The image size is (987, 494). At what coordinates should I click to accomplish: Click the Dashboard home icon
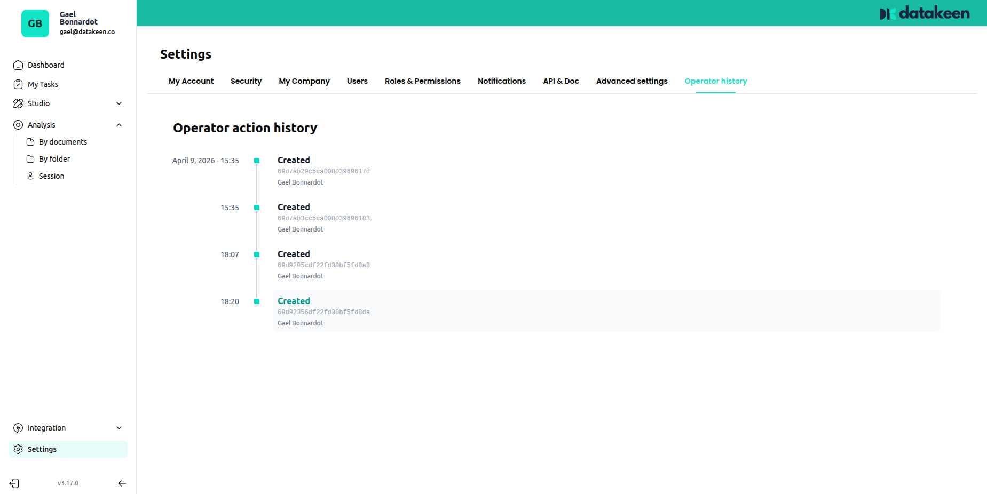coord(18,65)
